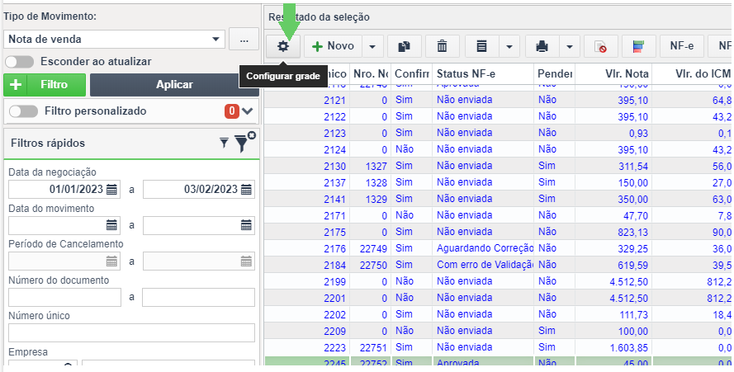The image size is (734, 372).
Task: Open calendar for Período de Cancelamento end
Action: (246, 261)
